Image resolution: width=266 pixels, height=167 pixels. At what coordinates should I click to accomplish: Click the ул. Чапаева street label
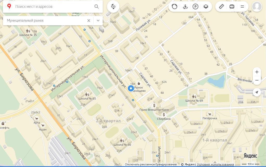248,19
